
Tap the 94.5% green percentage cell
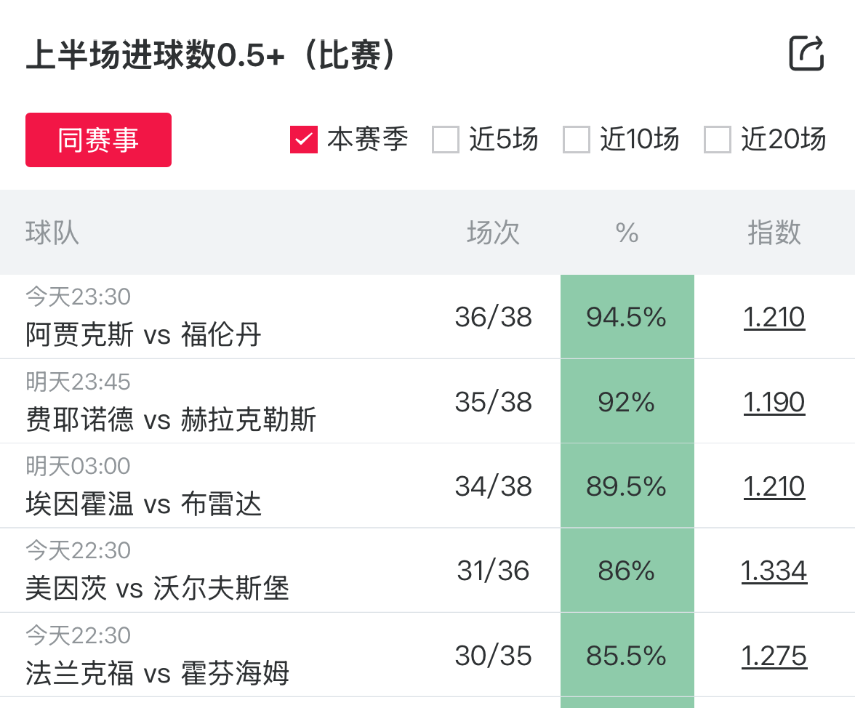point(627,317)
